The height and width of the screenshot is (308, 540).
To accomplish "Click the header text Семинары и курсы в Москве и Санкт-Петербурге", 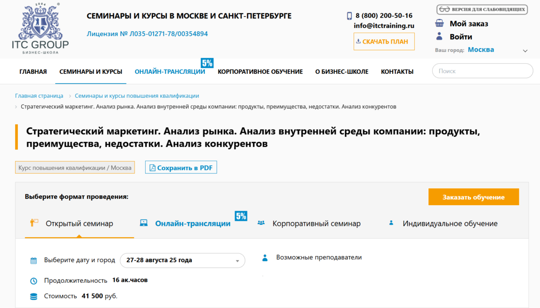I will [189, 16].
